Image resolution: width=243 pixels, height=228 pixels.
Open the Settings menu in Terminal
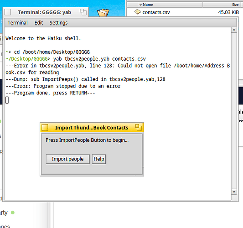coord(58,23)
